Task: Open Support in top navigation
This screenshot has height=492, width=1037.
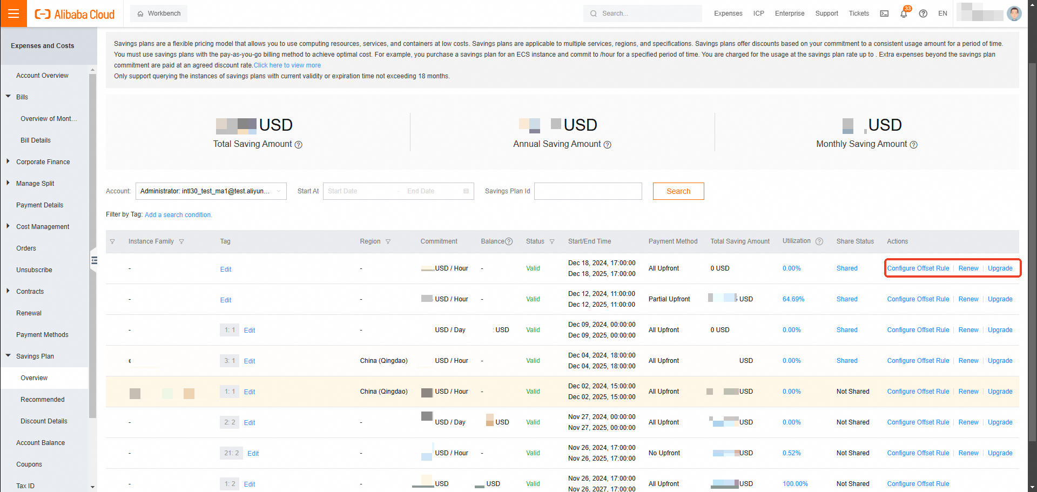Action: [826, 14]
